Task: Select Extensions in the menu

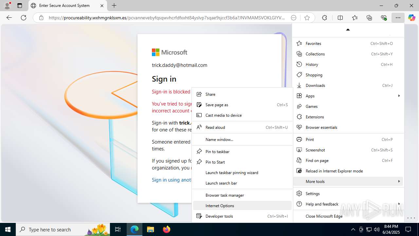Action: click(349, 117)
